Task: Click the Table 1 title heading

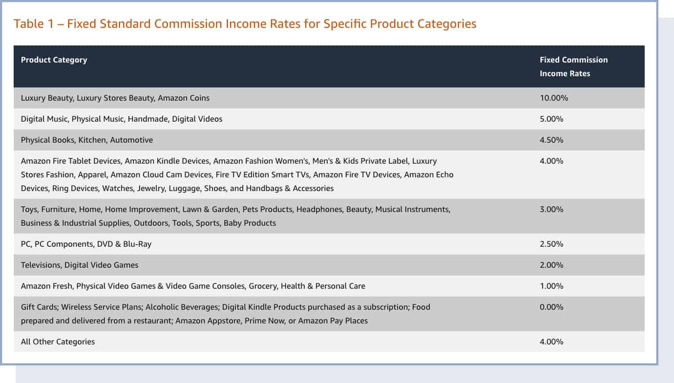Action: click(244, 23)
